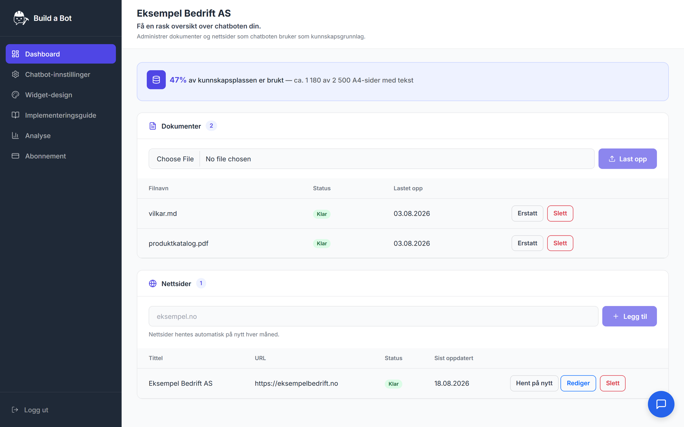Viewport: 684px width, 427px height.
Task: Click the logout arrow icon
Action: [x=15, y=410]
